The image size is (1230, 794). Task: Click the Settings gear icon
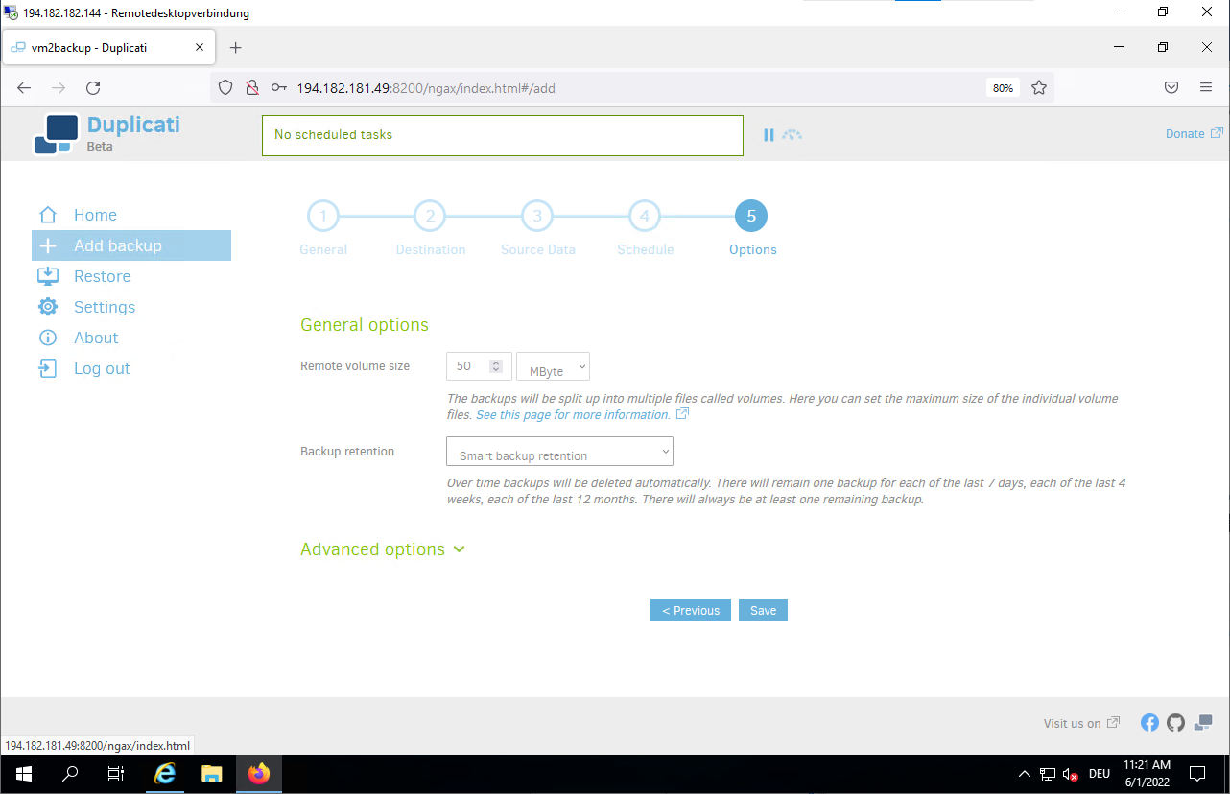48,307
